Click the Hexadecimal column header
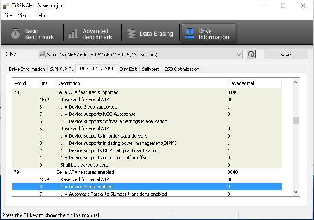The width and height of the screenshot is (314, 220). [241, 83]
